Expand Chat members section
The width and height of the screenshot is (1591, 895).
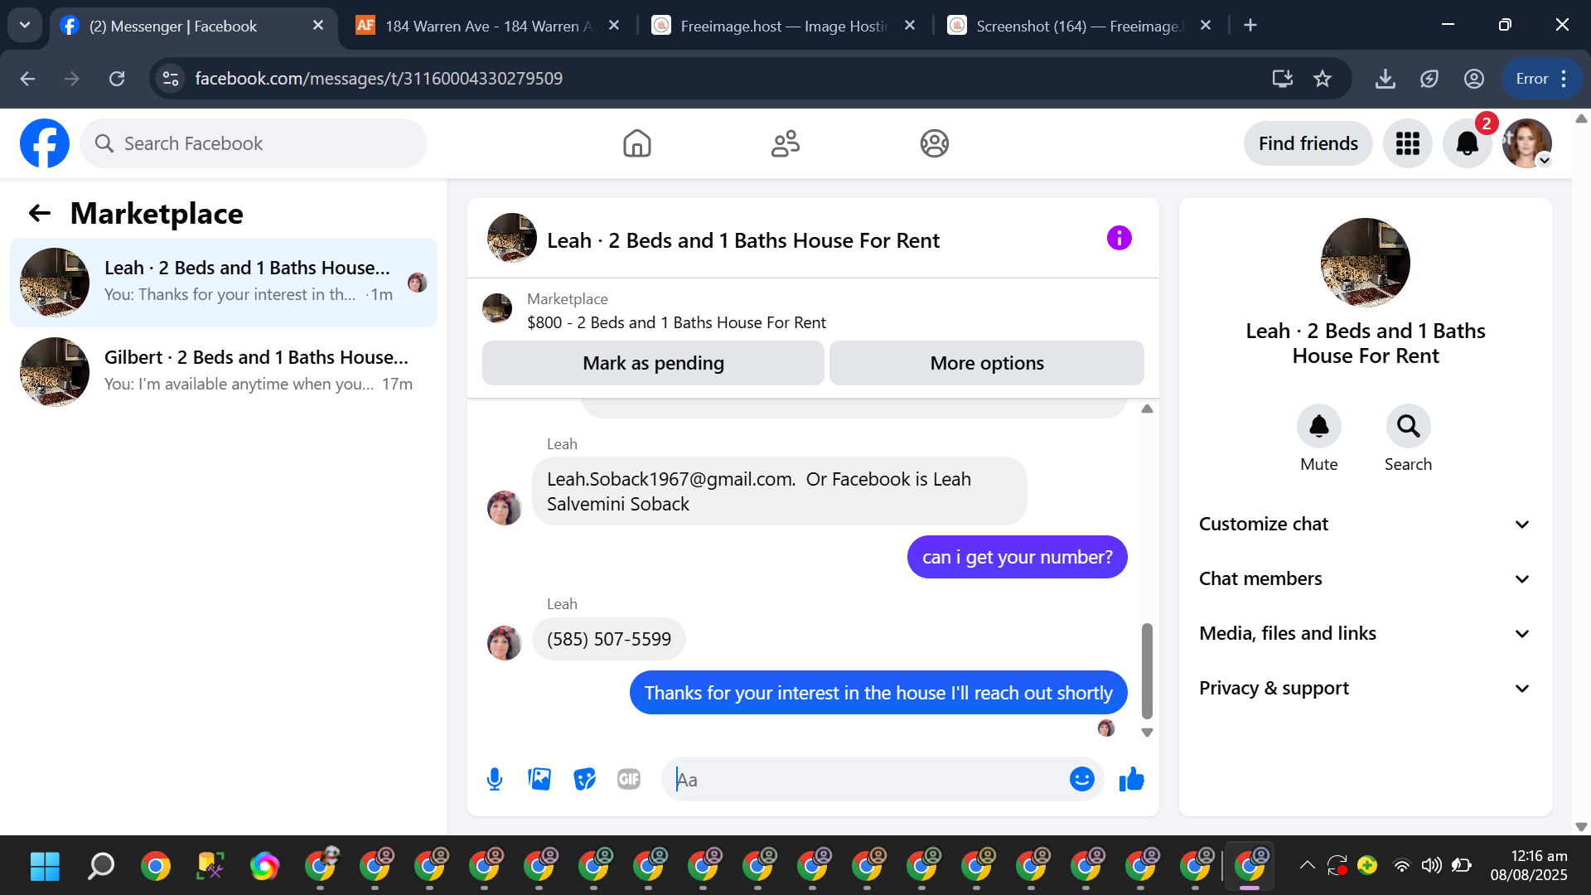click(x=1365, y=578)
